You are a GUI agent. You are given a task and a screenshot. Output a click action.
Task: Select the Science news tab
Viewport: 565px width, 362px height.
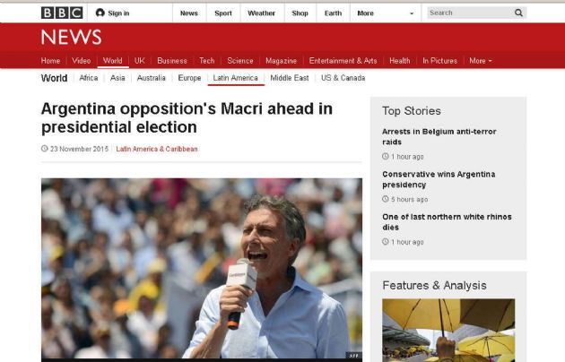point(240,61)
